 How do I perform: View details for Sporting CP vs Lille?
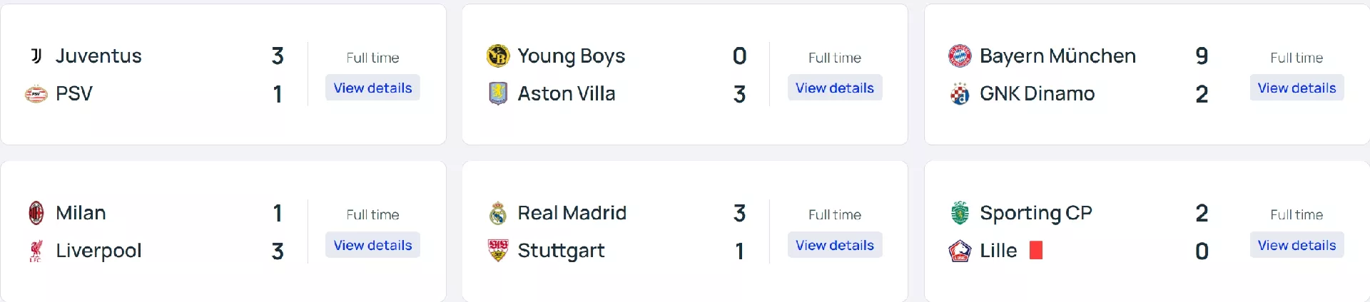pos(1297,245)
